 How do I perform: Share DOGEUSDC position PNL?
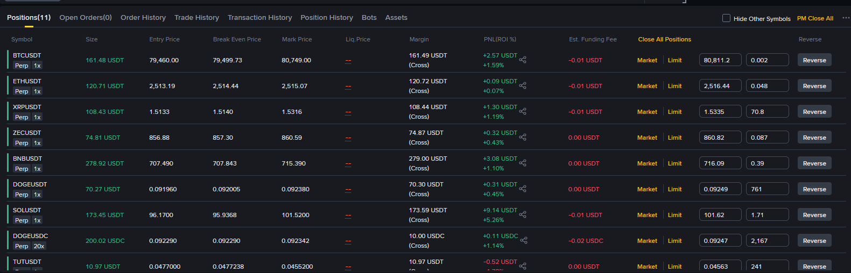tap(524, 240)
